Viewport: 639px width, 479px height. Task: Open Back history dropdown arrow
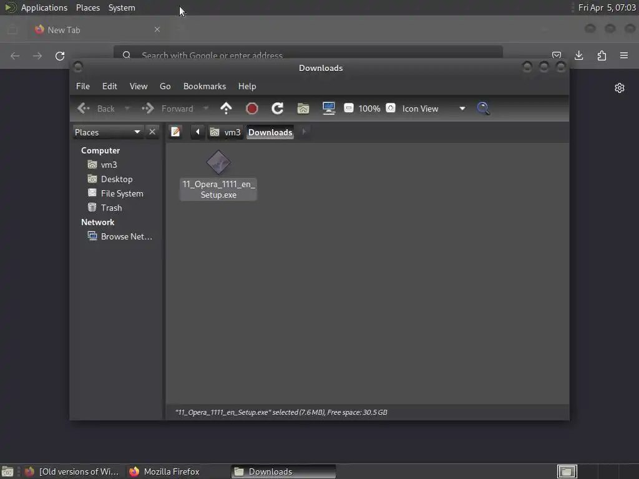click(127, 109)
